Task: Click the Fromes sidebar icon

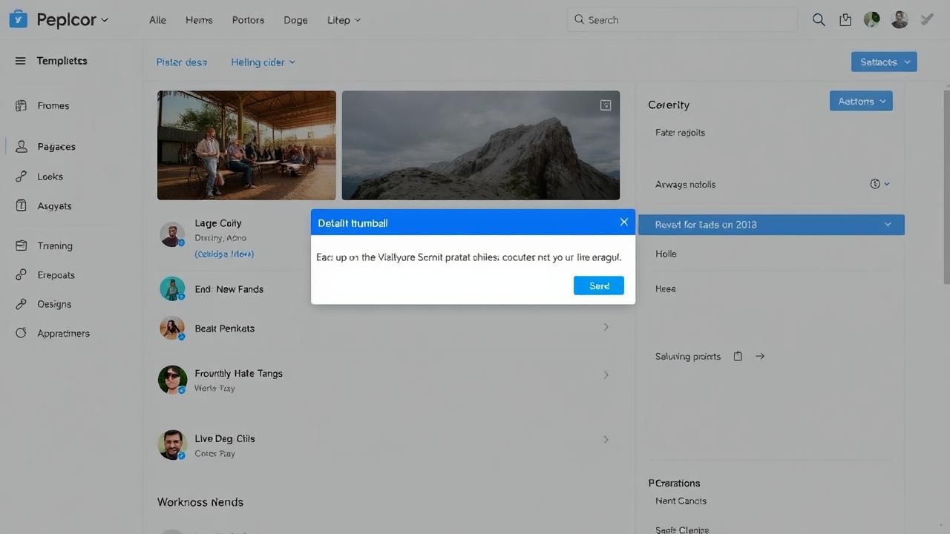Action: tap(21, 106)
